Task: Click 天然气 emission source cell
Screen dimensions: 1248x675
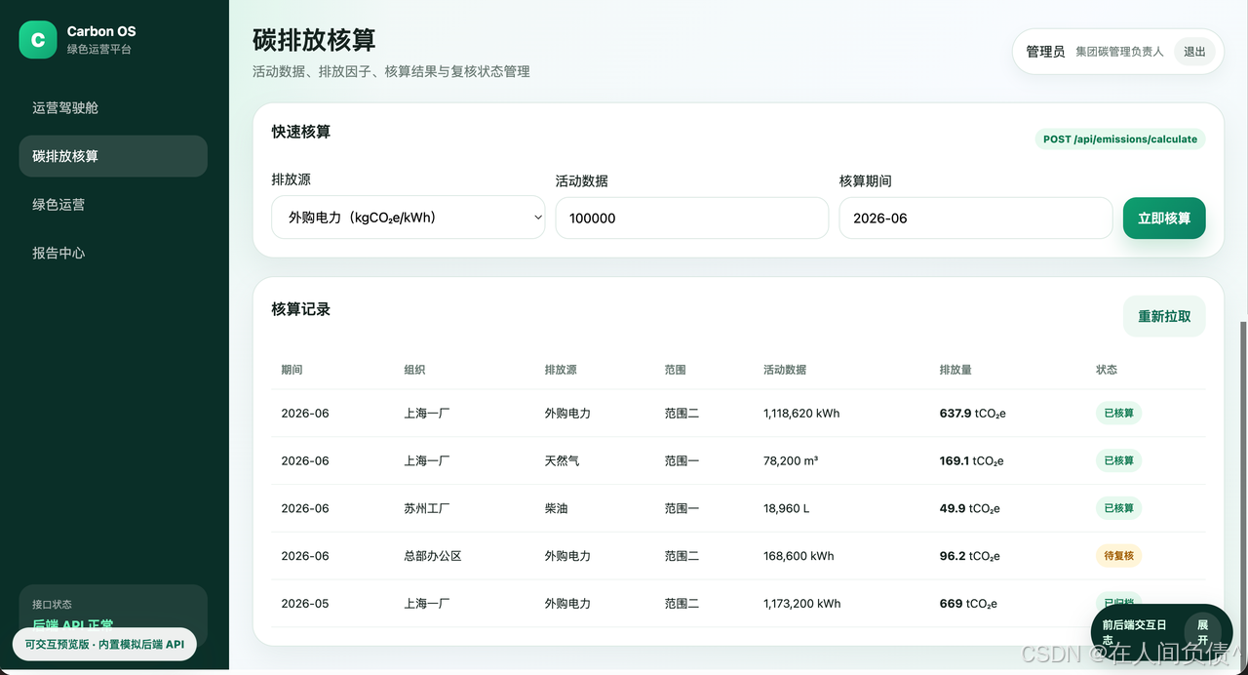Action: [563, 460]
